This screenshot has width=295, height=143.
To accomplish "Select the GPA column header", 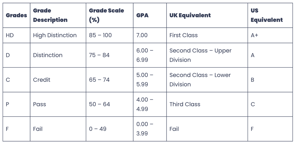I will coord(142,15).
